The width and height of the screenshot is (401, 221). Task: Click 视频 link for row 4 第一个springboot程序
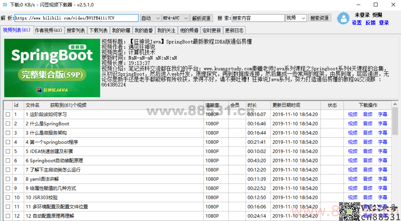[x=353, y=142]
